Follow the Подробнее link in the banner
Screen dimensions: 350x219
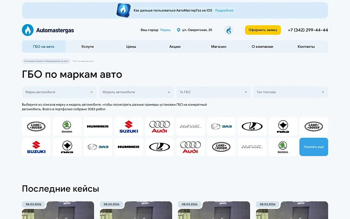[x=224, y=10]
